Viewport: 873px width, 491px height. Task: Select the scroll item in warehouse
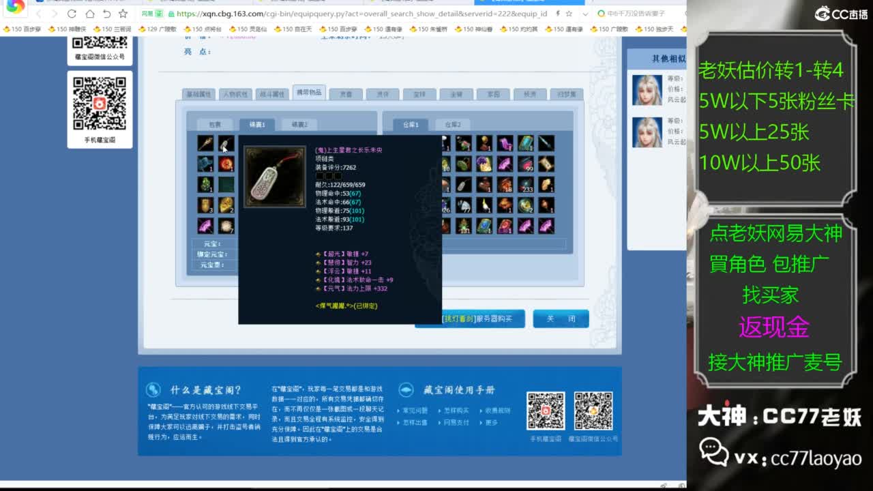click(x=546, y=164)
